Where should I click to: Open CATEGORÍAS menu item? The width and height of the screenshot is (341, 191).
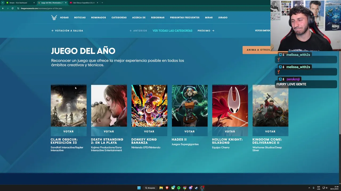[119, 18]
